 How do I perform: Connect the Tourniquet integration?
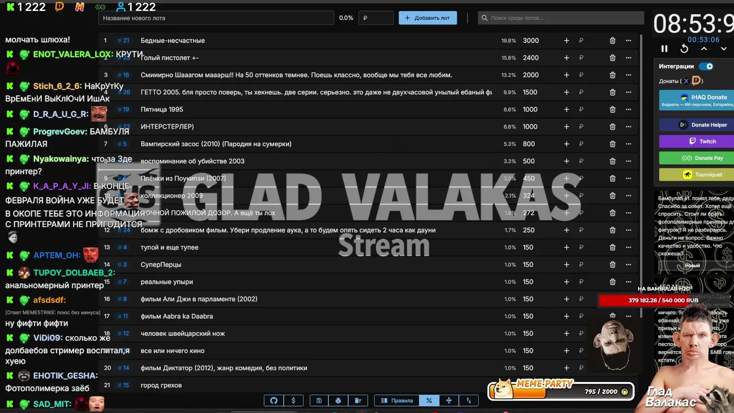tap(697, 174)
